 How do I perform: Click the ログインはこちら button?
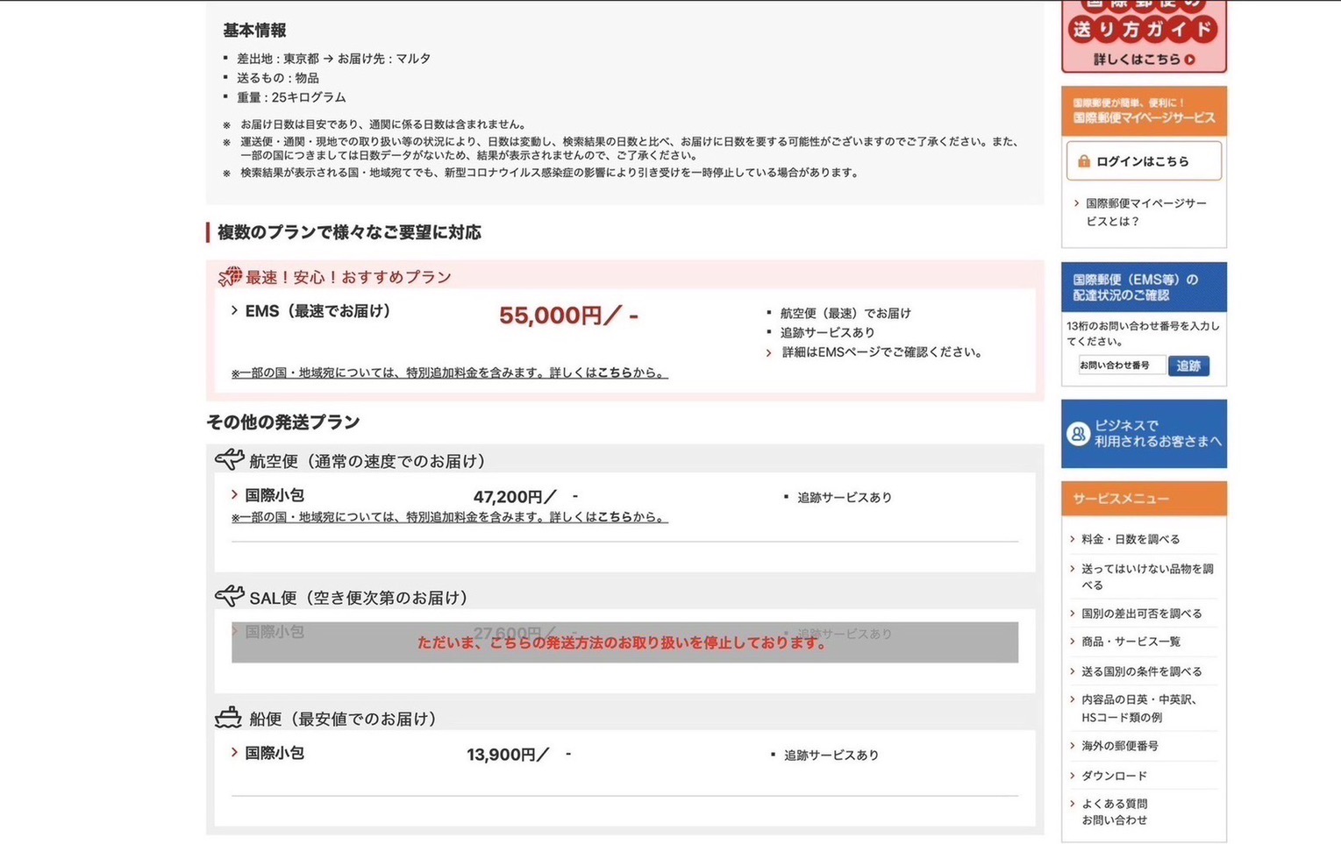click(1143, 161)
